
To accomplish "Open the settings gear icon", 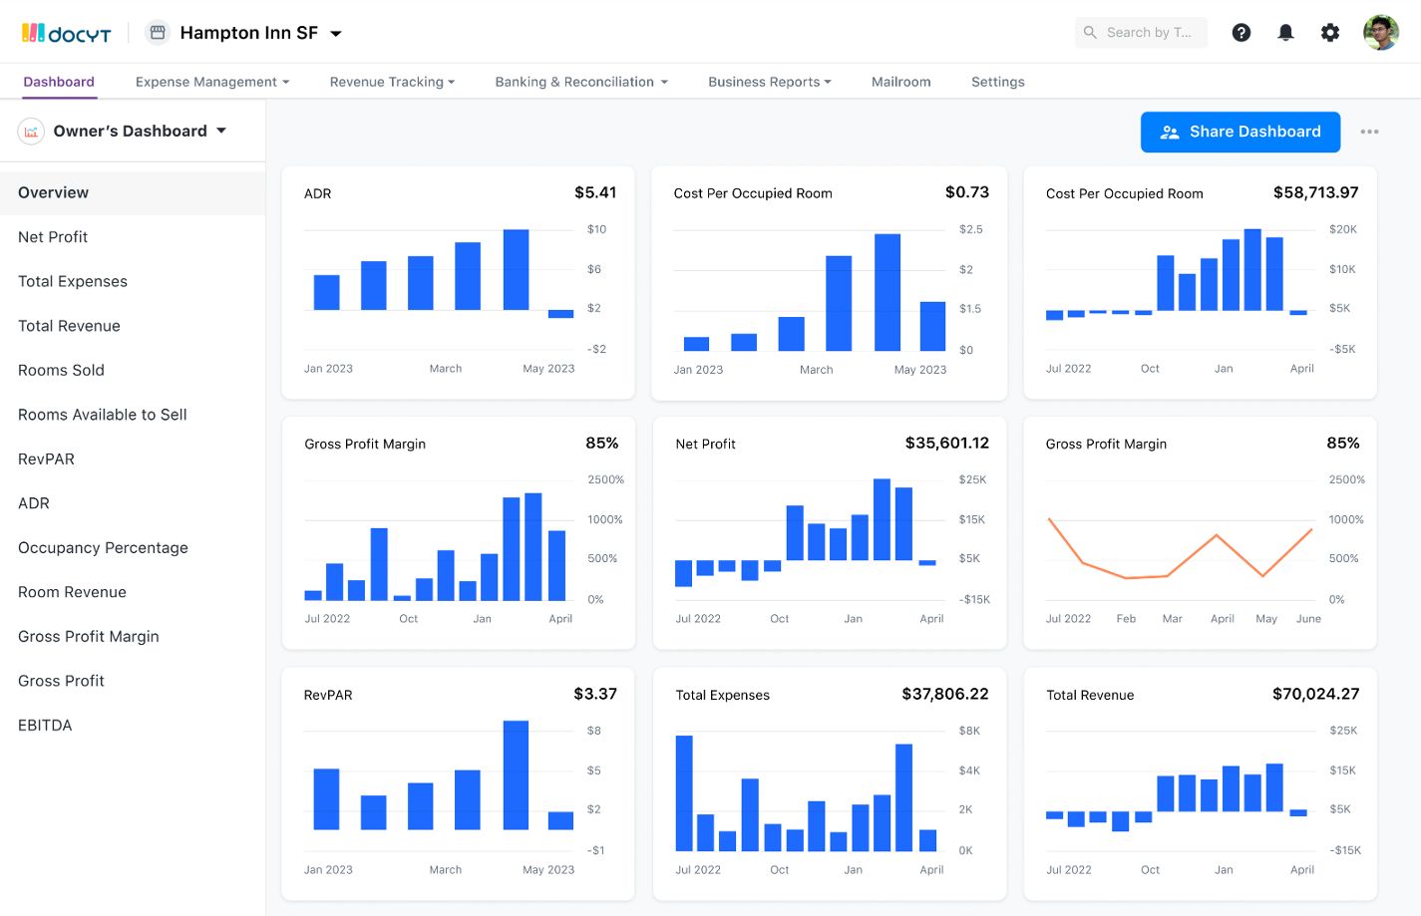I will (x=1330, y=33).
